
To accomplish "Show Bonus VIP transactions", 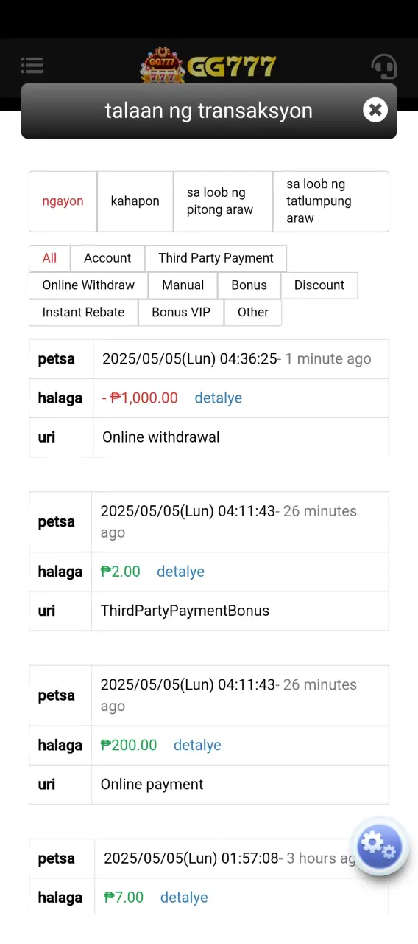I will (x=181, y=313).
